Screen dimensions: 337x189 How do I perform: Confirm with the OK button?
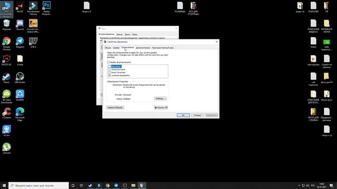183,115
